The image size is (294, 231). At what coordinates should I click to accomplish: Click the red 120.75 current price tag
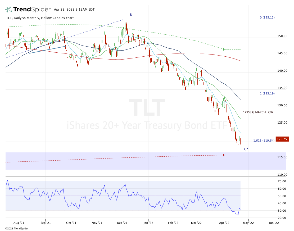[x=282, y=139]
